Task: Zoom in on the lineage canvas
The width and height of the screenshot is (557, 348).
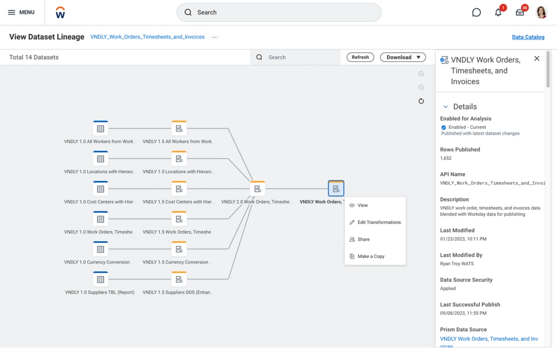Action: tap(421, 74)
